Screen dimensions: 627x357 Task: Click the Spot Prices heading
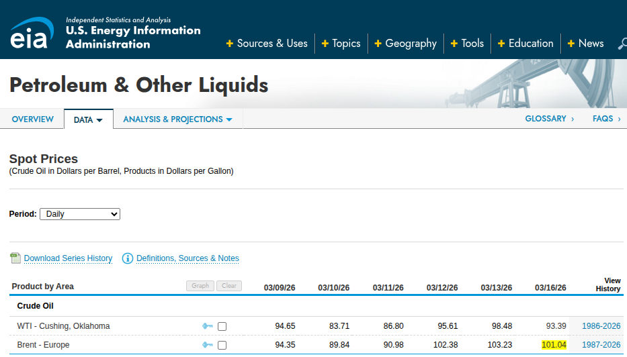[44, 159]
